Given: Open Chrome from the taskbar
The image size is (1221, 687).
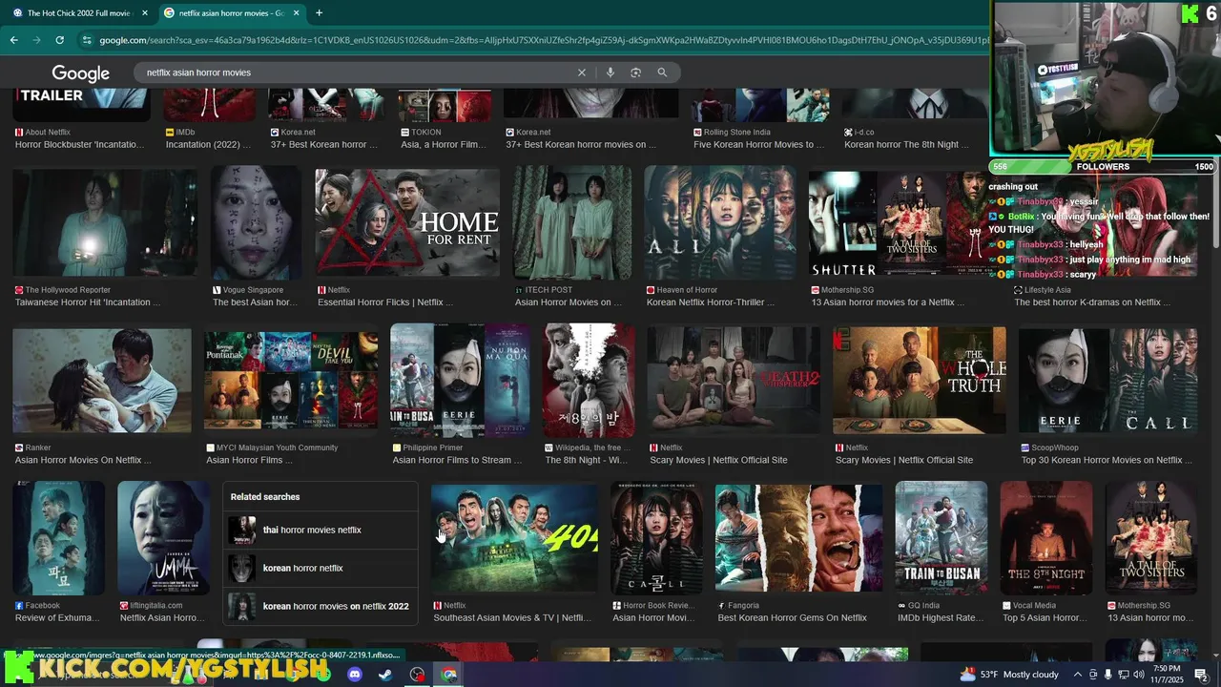Looking at the screenshot, I should [x=448, y=675].
